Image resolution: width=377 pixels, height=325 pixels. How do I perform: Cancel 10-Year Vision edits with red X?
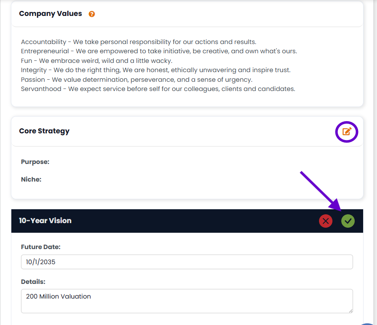[x=326, y=221]
